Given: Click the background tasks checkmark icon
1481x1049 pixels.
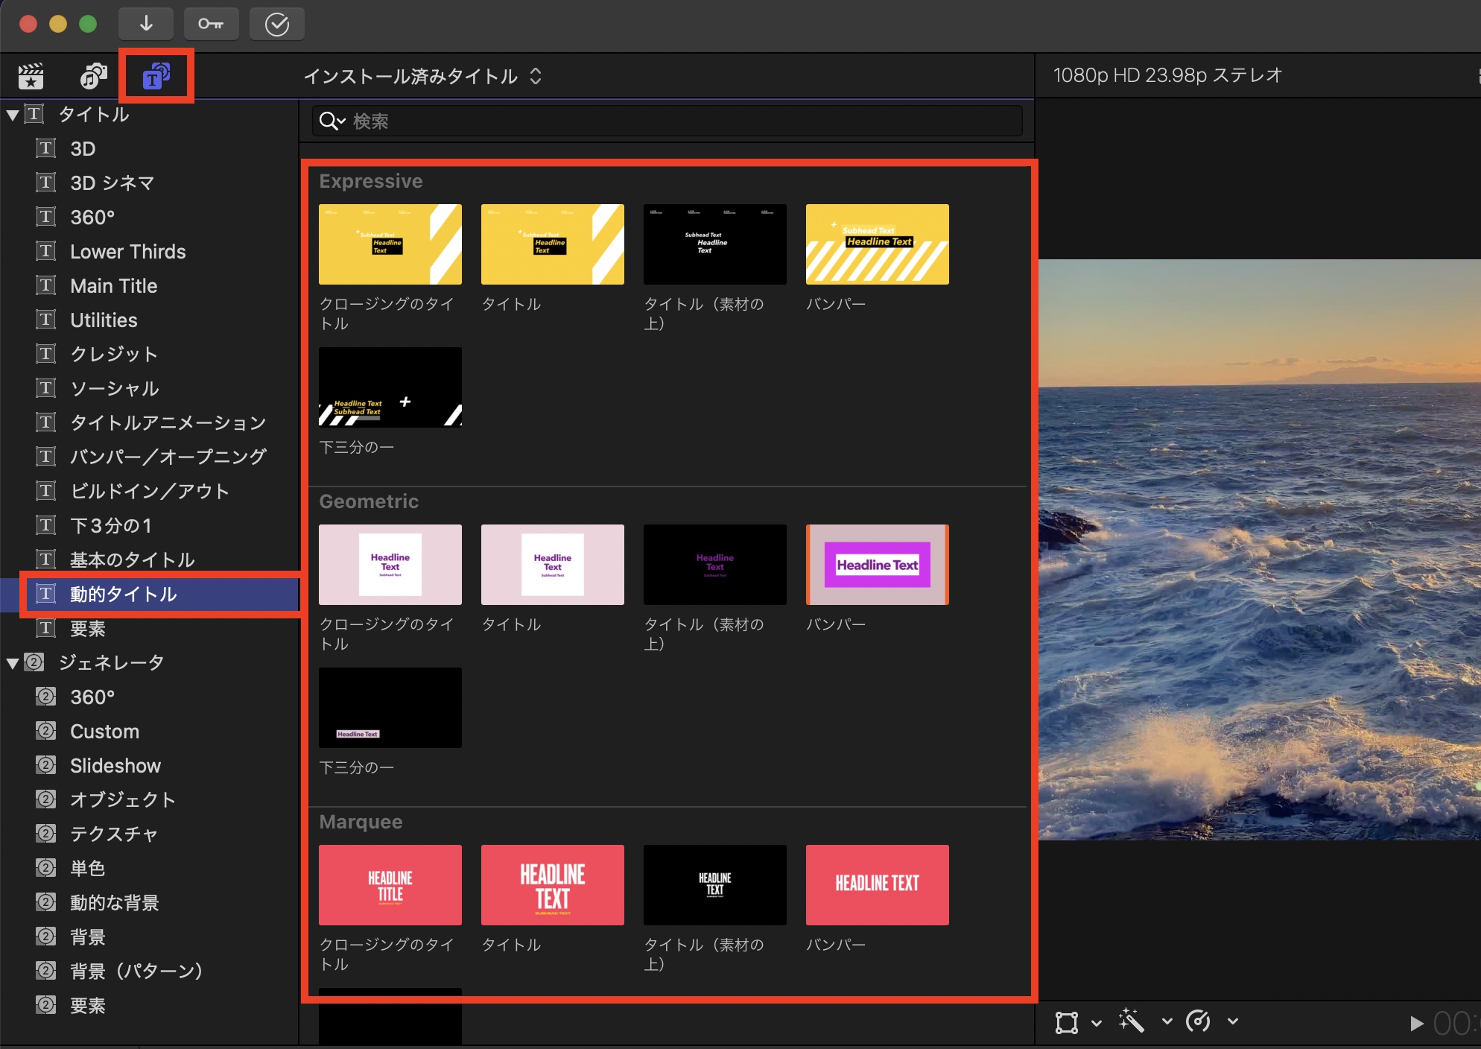Looking at the screenshot, I should coord(276,24).
